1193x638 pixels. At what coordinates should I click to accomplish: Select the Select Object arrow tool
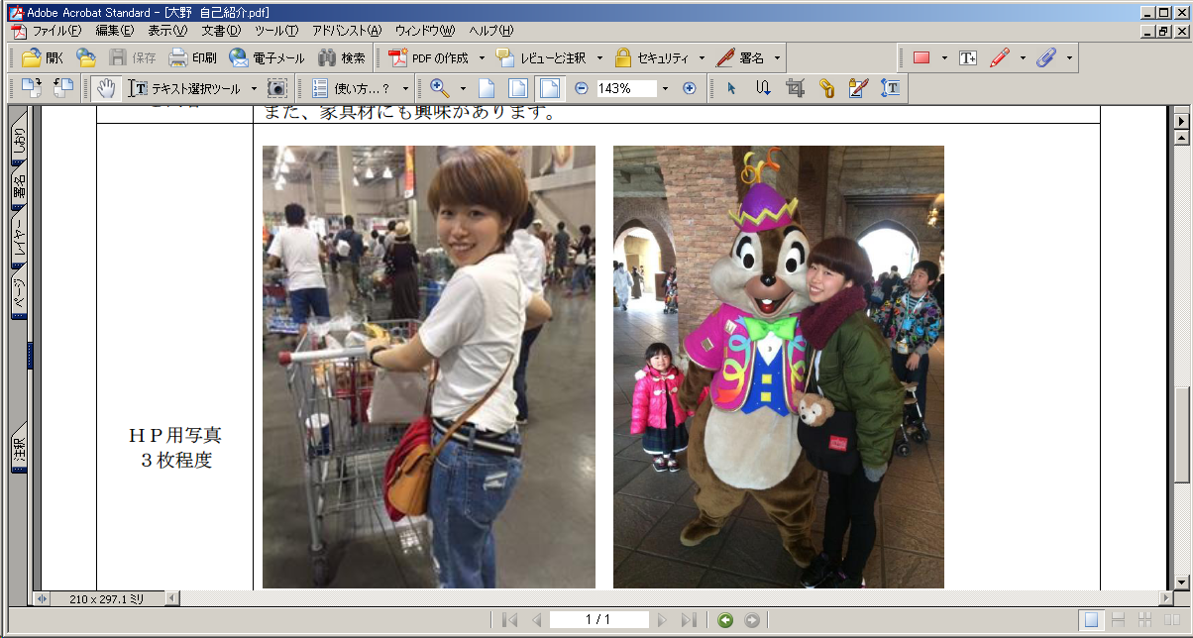(731, 88)
